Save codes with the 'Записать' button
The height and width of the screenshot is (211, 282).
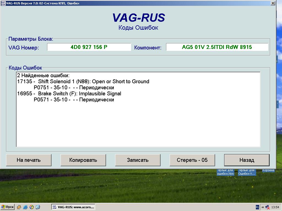click(138, 160)
